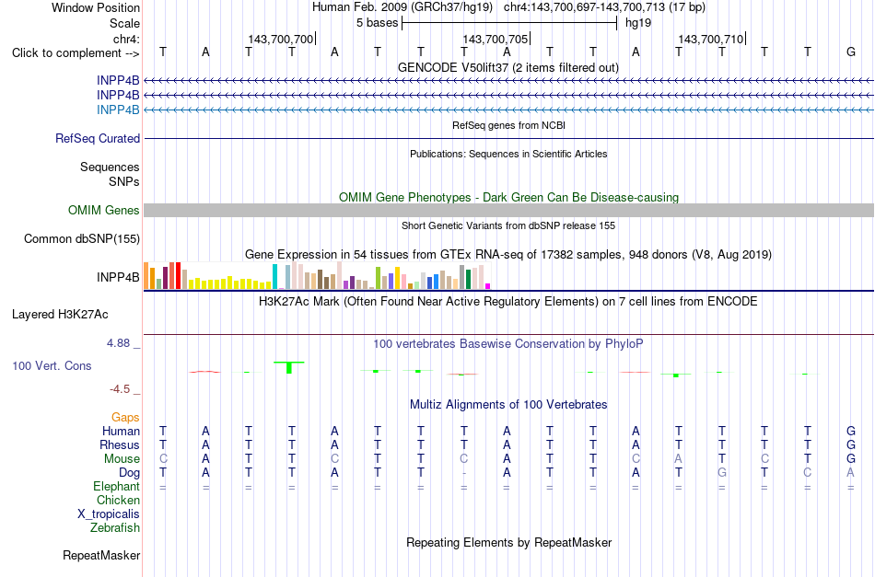Viewport: 875px width, 577px height.
Task: Click the C in the Dog alignment row
Action: pyautogui.click(x=807, y=473)
